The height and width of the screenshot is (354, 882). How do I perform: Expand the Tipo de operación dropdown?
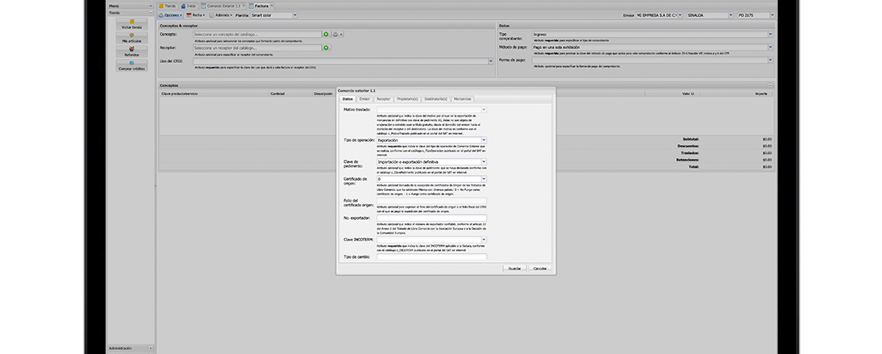click(484, 140)
